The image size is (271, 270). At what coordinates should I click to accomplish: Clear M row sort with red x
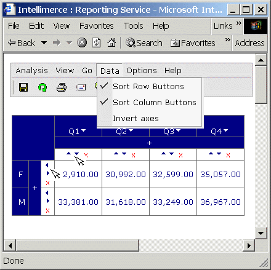click(47, 210)
